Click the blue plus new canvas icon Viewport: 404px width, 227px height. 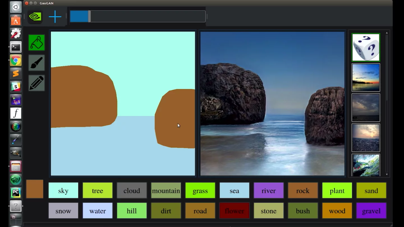coord(55,17)
